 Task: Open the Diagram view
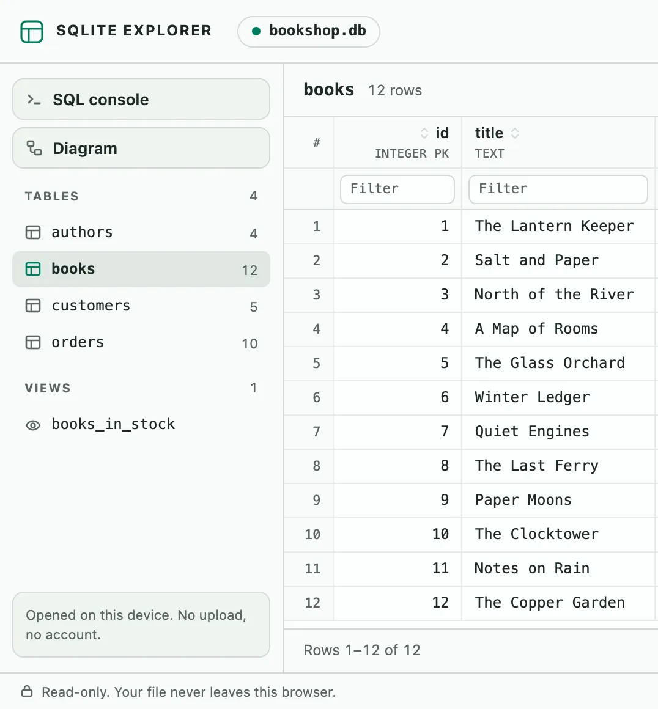(x=141, y=149)
